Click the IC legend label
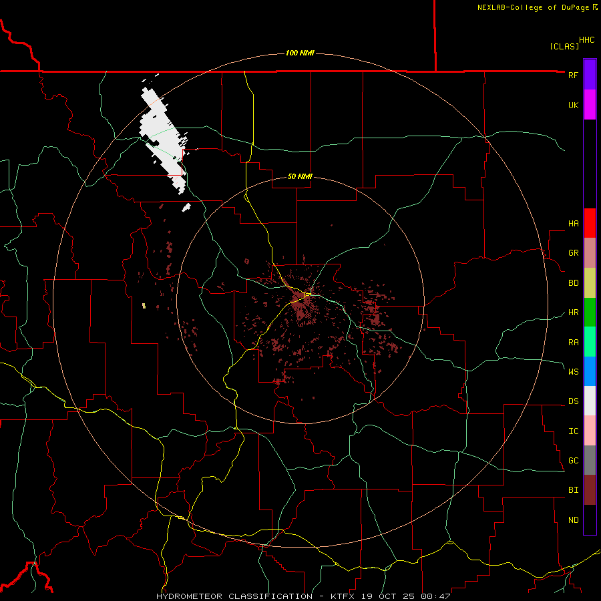The image size is (601, 601). pyautogui.click(x=573, y=431)
